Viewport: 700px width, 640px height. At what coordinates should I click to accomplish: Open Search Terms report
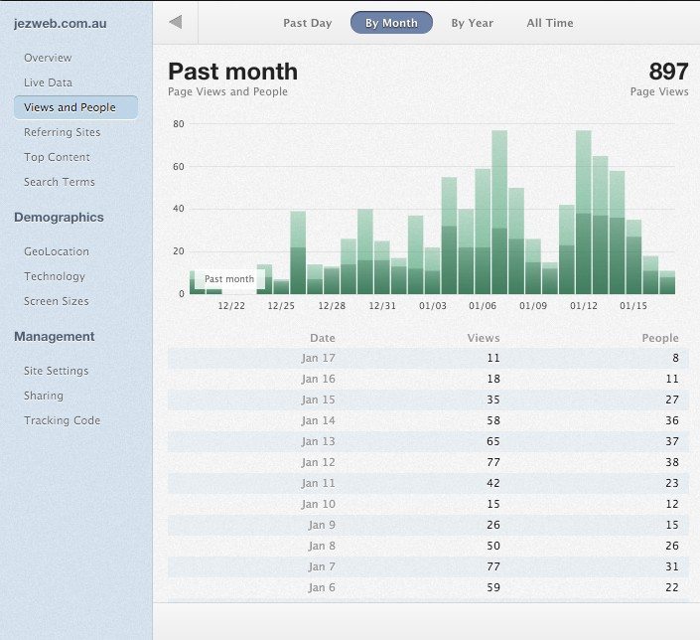(60, 182)
